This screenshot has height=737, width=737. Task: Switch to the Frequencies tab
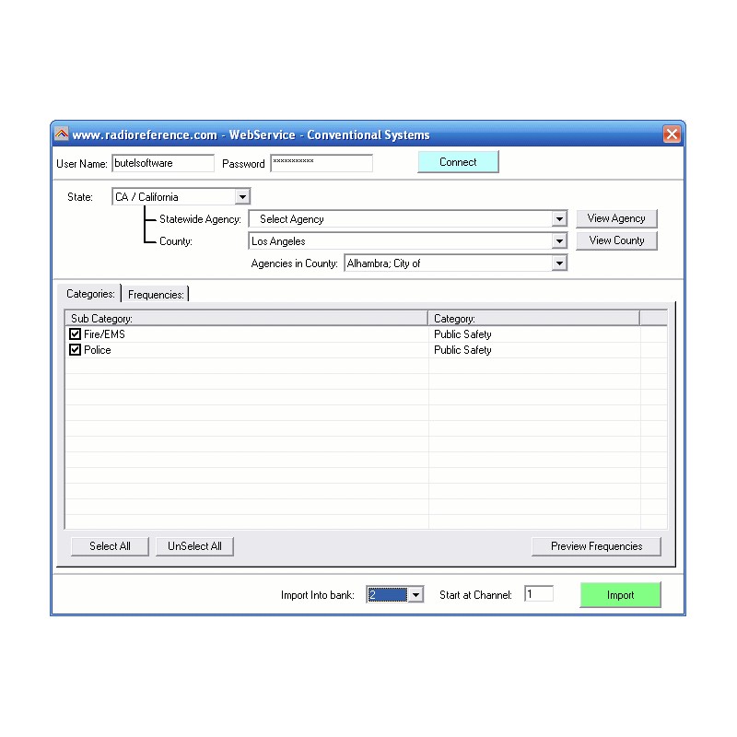click(x=156, y=294)
